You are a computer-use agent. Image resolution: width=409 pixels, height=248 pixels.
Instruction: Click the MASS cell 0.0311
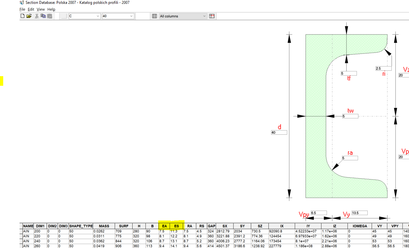click(104, 236)
